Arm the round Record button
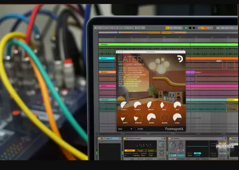This screenshot has width=239, height=170. tap(194, 28)
